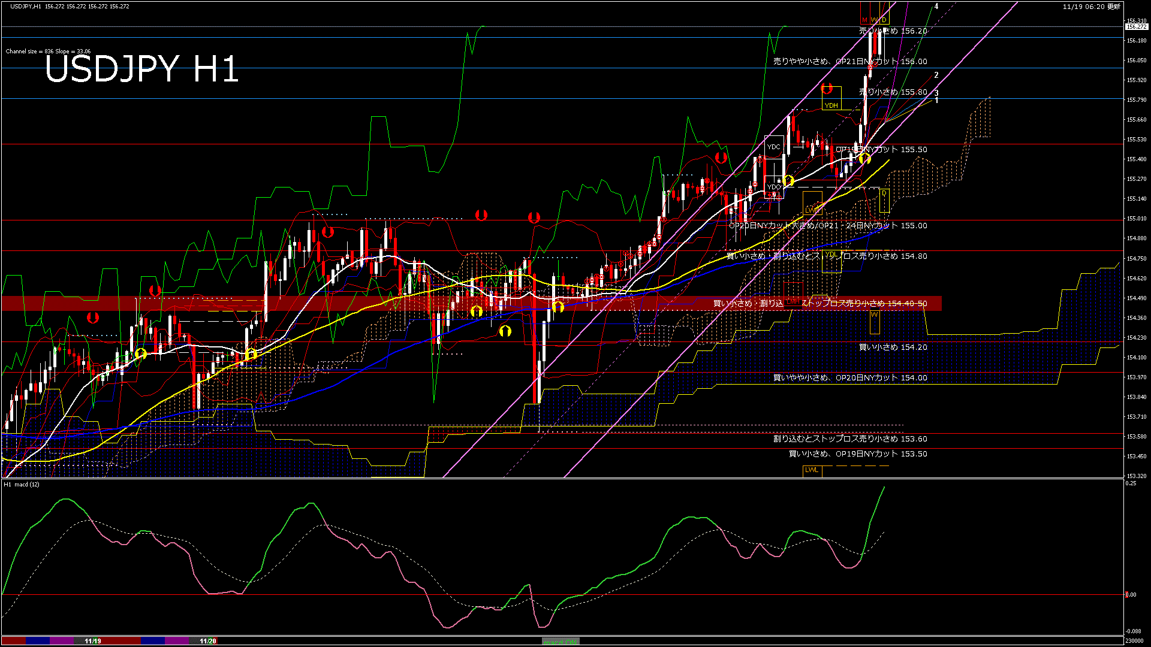Image resolution: width=1151 pixels, height=647 pixels.
Task: Click the 11/19 06:20 更新 timestamp
Action: click(x=1091, y=7)
